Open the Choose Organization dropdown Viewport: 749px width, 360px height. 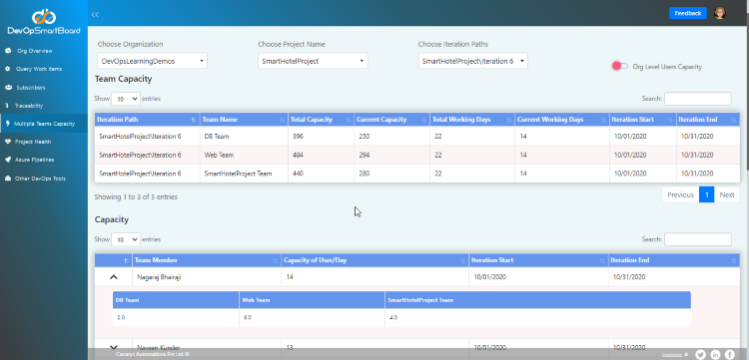click(x=153, y=61)
